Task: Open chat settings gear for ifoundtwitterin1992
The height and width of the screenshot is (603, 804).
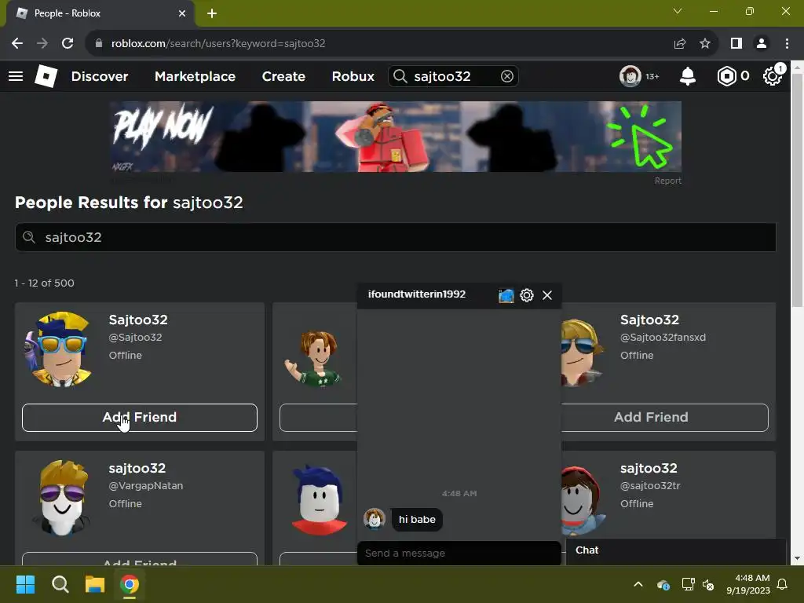Action: coord(527,295)
